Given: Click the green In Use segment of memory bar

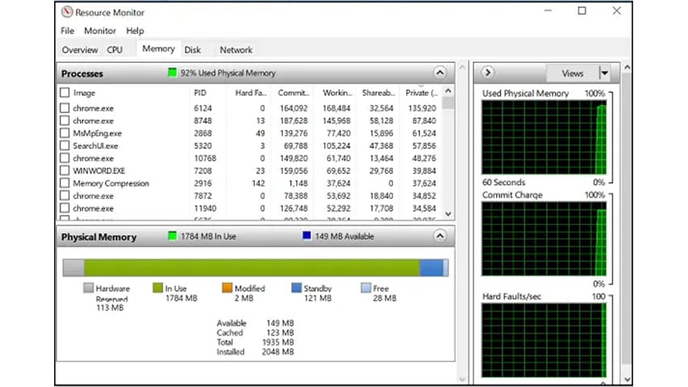Looking at the screenshot, I should [252, 268].
